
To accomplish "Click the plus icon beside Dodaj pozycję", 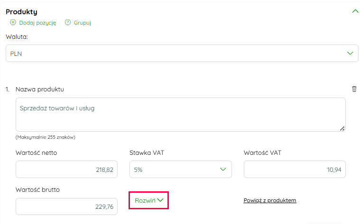I will tap(13, 22).
